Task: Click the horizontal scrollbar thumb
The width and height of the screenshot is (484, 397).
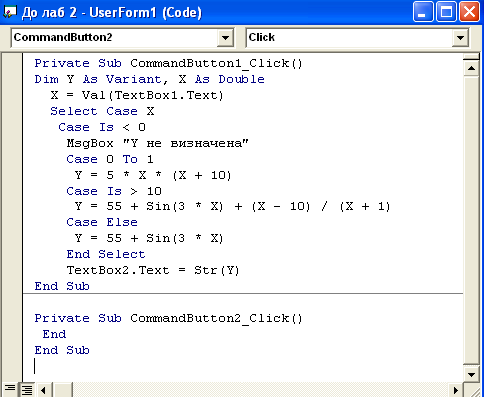Action: coord(62,390)
